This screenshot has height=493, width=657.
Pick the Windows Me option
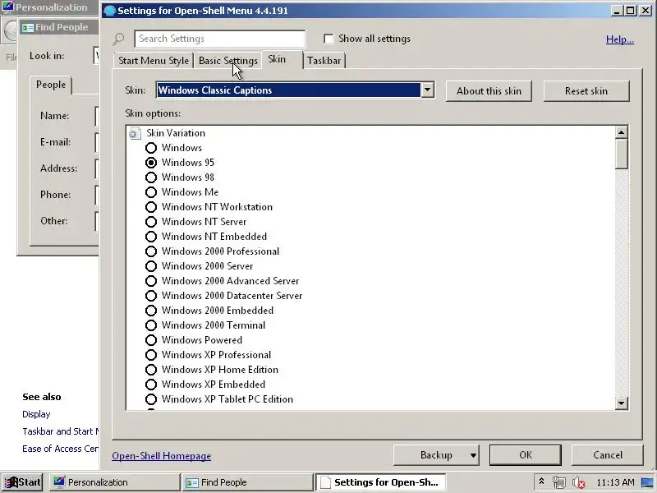tap(151, 192)
